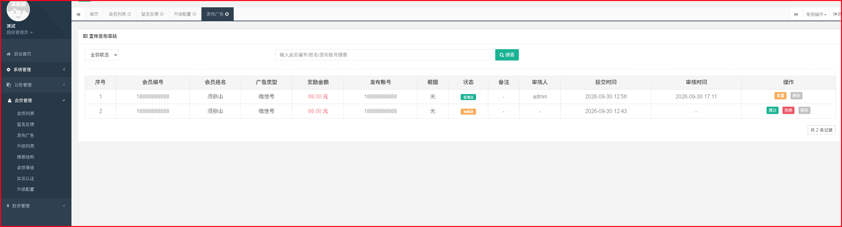Screen dimensions: 842x227
Task: Close the 留言反馈 tab
Action: click(x=162, y=14)
